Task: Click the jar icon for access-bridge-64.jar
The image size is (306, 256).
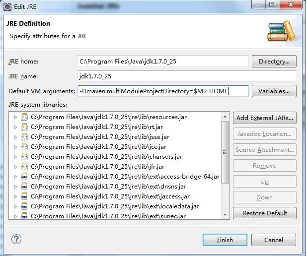Action: point(24,177)
